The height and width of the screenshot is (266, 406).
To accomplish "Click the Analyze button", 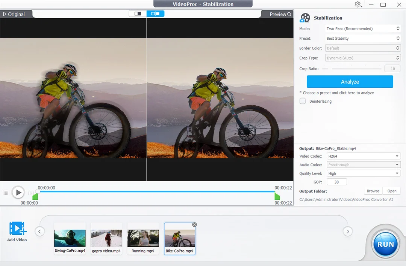I will 350,82.
